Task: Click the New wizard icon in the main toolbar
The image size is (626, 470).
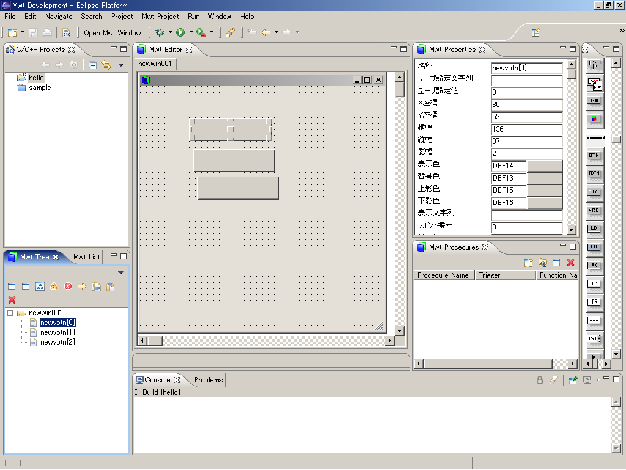Action: click(x=12, y=32)
